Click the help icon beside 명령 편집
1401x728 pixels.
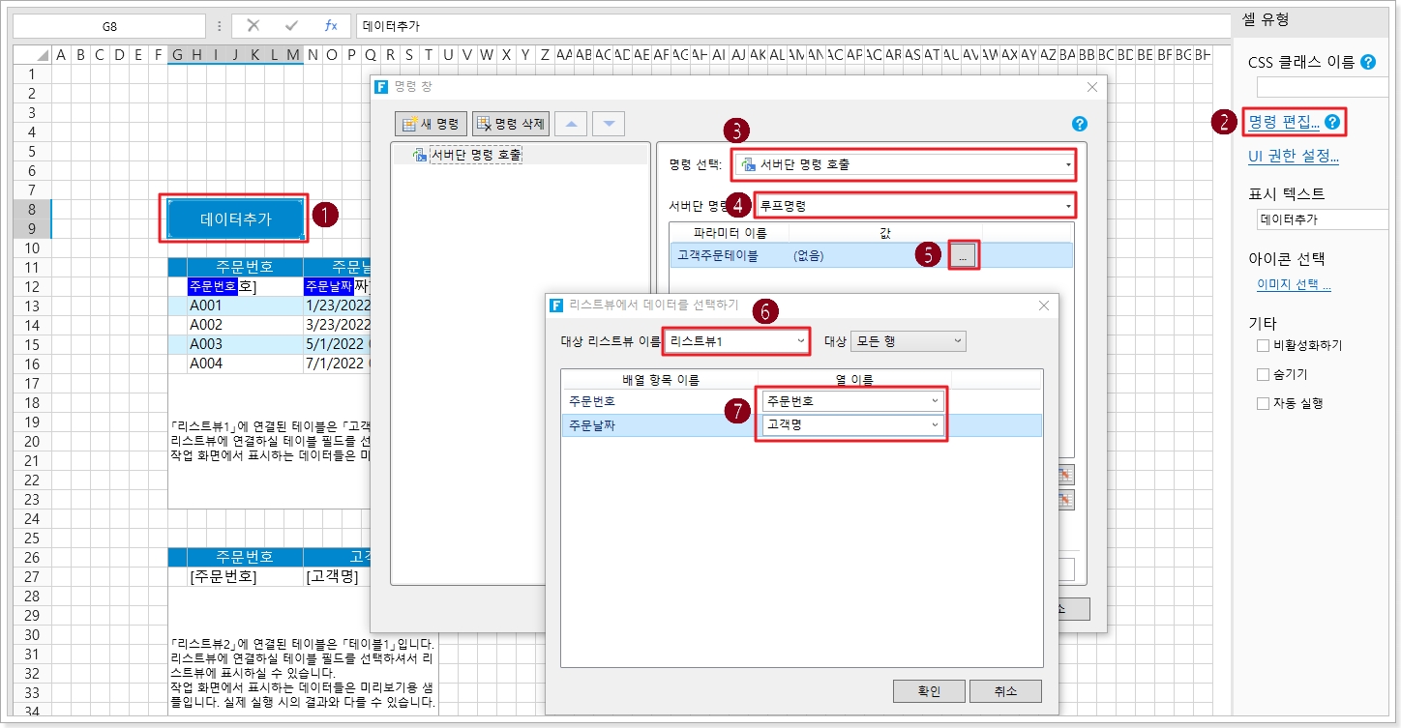[x=1332, y=122]
